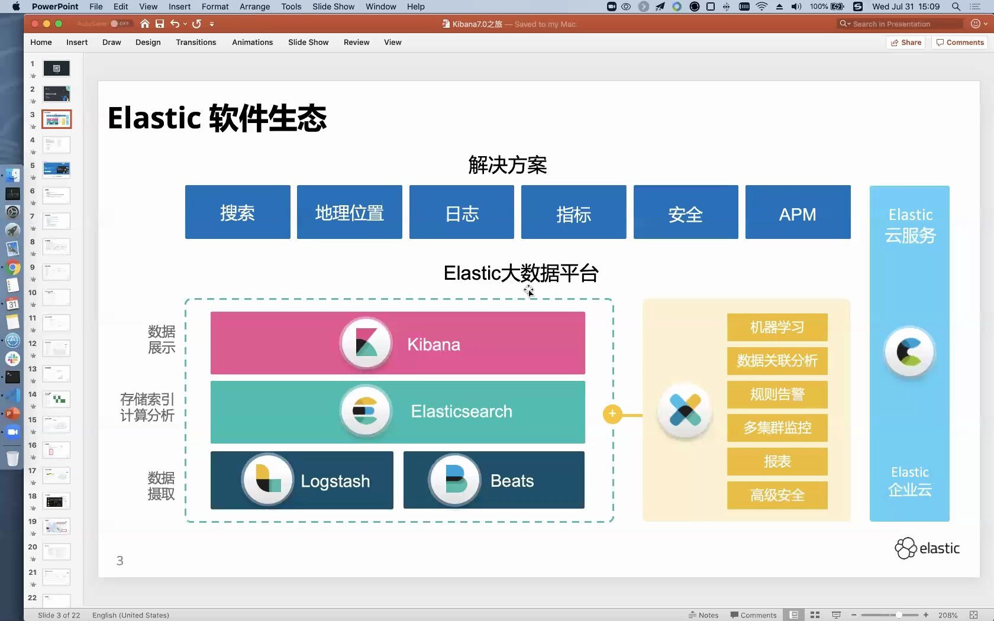Open the Trash in the Dock

12,458
